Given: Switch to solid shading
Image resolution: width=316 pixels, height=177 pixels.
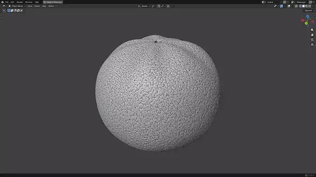Looking at the screenshot, I should click(x=303, y=6).
